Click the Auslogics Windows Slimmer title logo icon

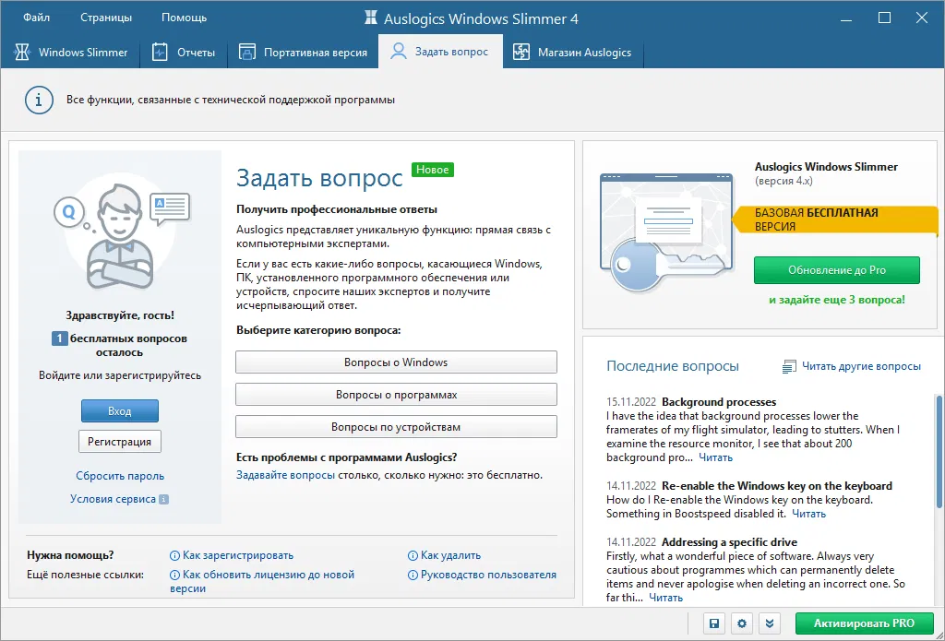(x=371, y=18)
